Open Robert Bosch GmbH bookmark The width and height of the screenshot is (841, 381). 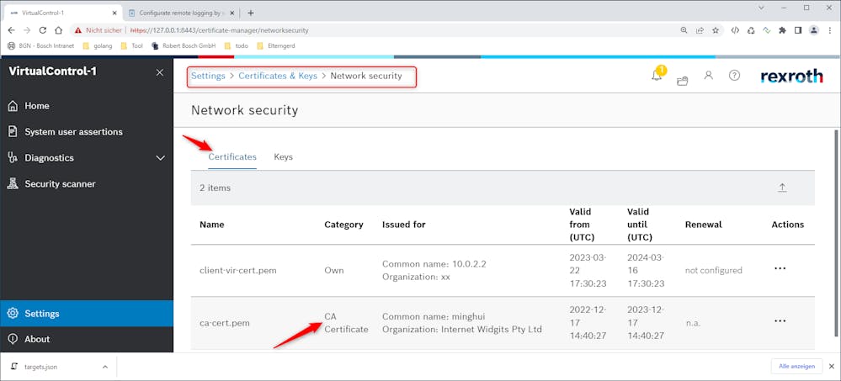click(x=184, y=45)
